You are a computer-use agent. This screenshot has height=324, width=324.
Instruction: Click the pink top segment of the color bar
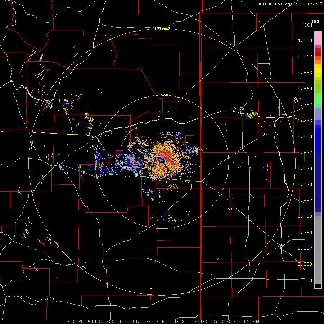tap(318, 38)
